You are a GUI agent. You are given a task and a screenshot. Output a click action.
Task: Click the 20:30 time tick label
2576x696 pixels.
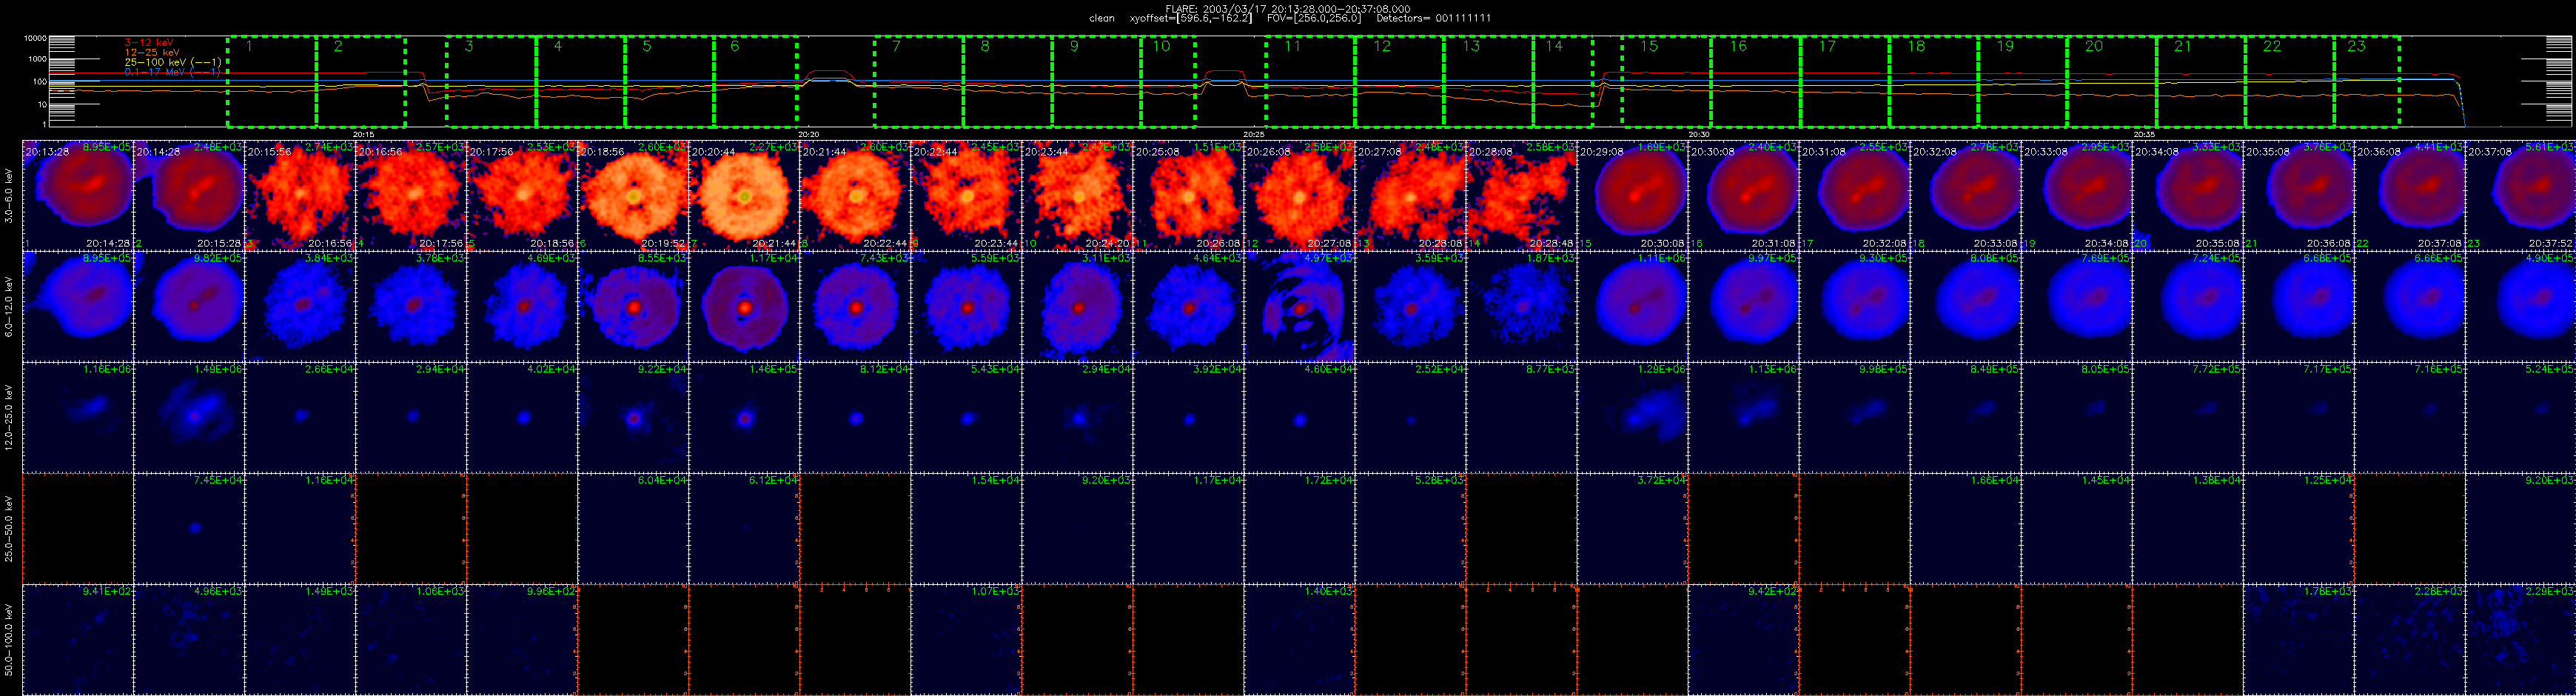tap(1699, 134)
